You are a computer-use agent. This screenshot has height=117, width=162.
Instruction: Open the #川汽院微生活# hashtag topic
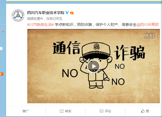[41, 25]
